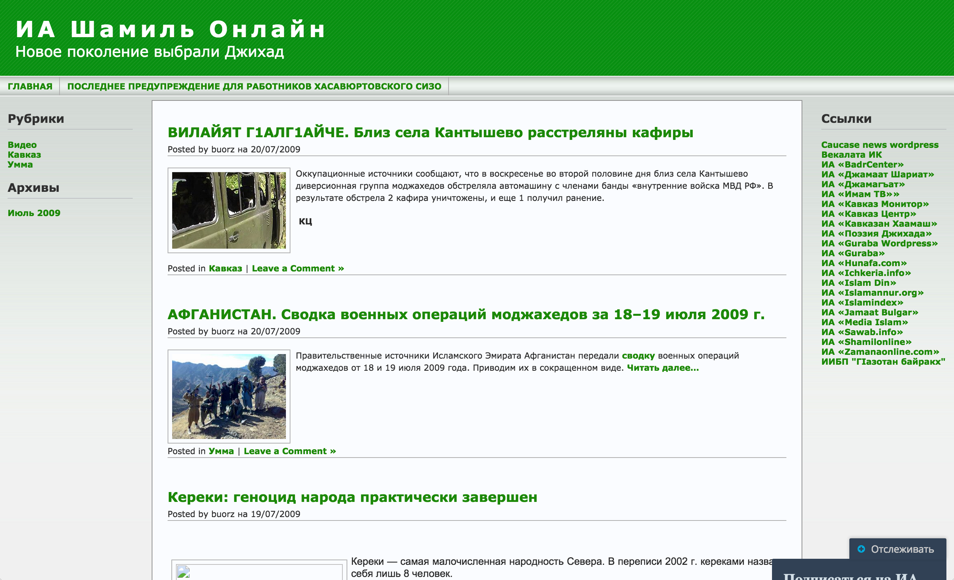Screen dimensions: 954x580
Task: Follow the сводку link in the Afghanistan post
Action: 638,356
